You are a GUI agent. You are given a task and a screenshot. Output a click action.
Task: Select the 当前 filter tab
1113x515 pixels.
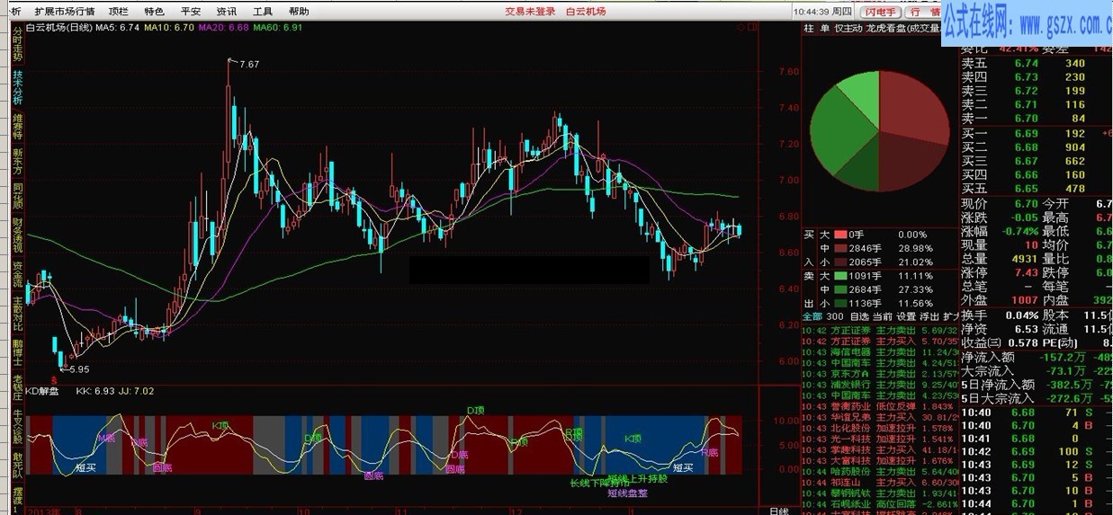tap(882, 316)
